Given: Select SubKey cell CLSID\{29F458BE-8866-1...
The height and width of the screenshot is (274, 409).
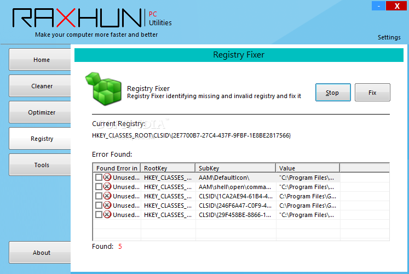Looking at the screenshot, I should pos(235,215).
